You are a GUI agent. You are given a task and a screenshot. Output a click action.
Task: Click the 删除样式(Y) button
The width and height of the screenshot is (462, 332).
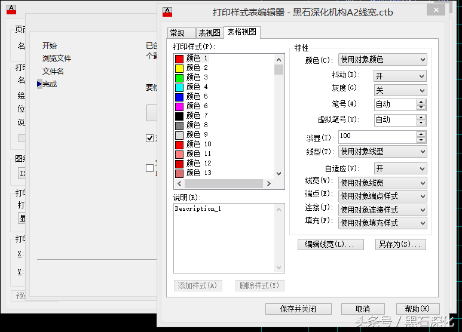point(259,285)
